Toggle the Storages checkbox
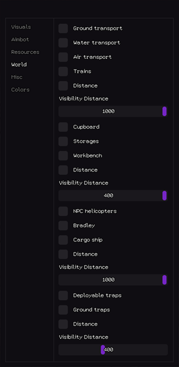This screenshot has width=179, height=367. tap(63, 141)
